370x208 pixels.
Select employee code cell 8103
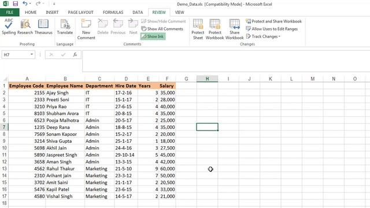[27, 113]
